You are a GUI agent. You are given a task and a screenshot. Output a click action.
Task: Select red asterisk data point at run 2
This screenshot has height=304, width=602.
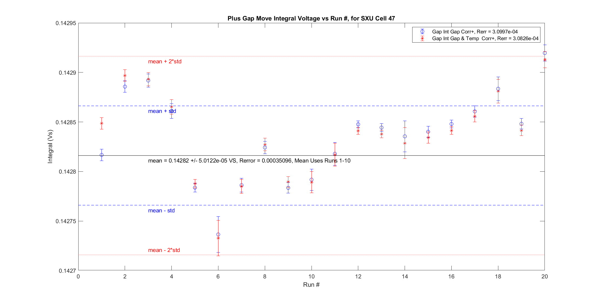tap(125, 76)
